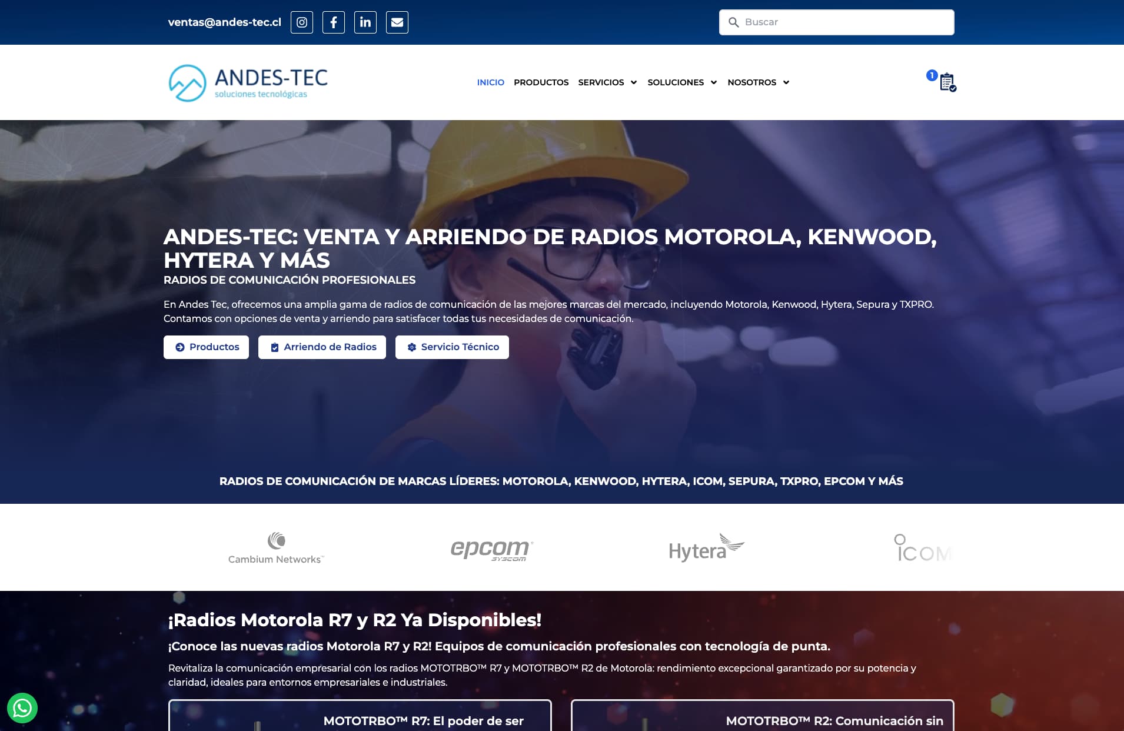Expand the NOSOTROS menu chevron
The width and height of the screenshot is (1124, 731).
point(786,82)
